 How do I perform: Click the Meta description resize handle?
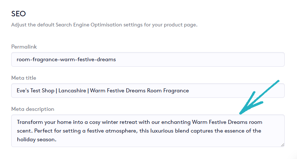(282, 145)
